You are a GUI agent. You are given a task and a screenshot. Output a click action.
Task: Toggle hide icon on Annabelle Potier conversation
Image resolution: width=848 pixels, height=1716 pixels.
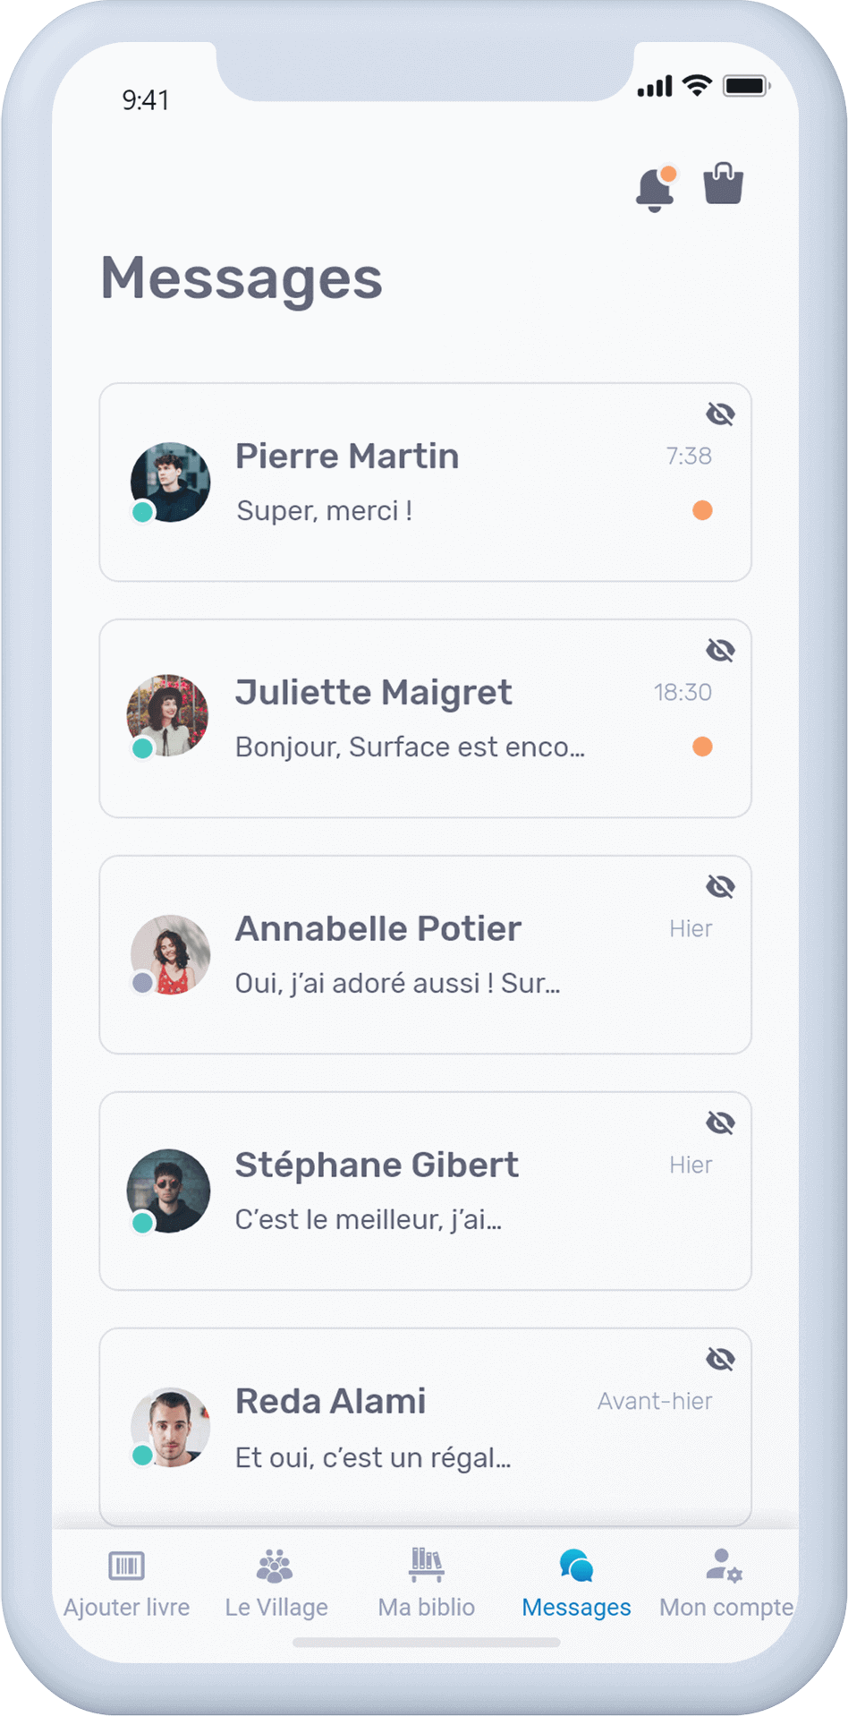720,887
